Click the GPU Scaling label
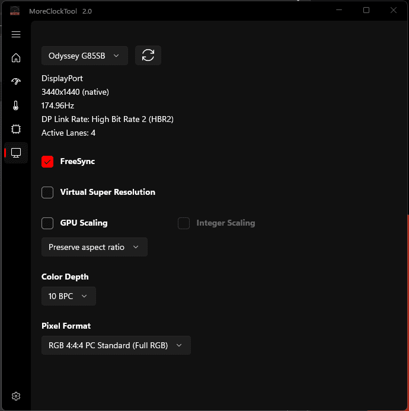The image size is (409, 411). pos(84,223)
